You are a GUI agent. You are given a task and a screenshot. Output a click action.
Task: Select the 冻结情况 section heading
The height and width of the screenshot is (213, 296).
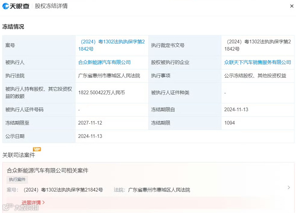pyautogui.click(x=13, y=27)
